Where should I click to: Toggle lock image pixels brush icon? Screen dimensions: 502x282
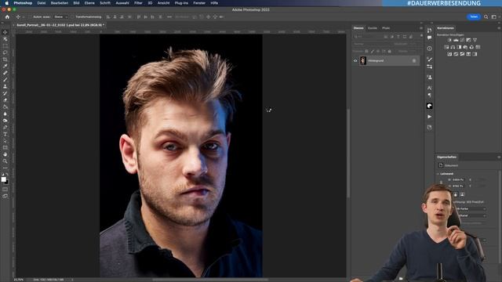tap(373, 52)
